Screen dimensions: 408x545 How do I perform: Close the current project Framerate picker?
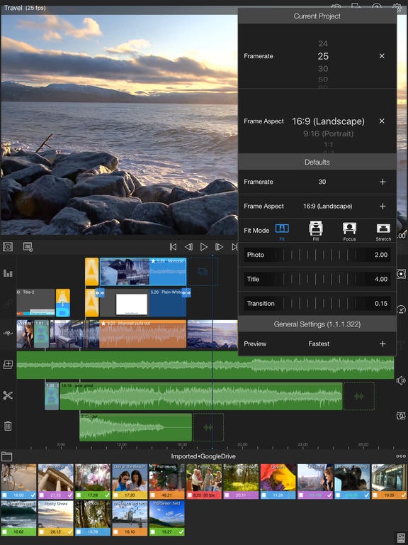coord(382,56)
